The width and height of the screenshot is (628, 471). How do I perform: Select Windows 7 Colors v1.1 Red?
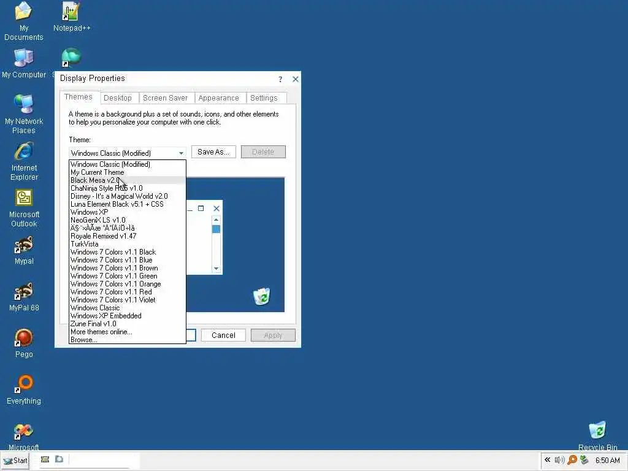[128, 292]
